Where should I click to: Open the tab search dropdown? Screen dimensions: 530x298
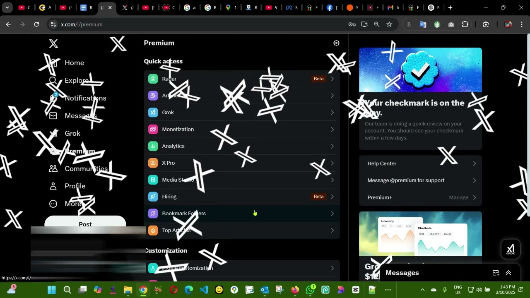7,7
